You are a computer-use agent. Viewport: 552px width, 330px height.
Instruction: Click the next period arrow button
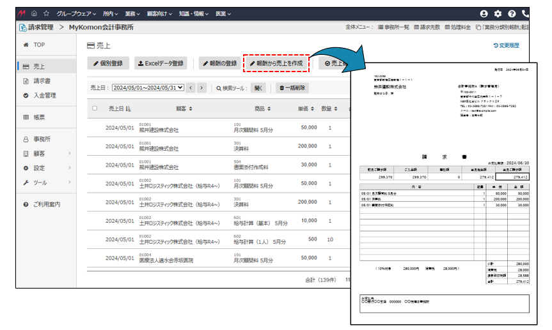(202, 88)
